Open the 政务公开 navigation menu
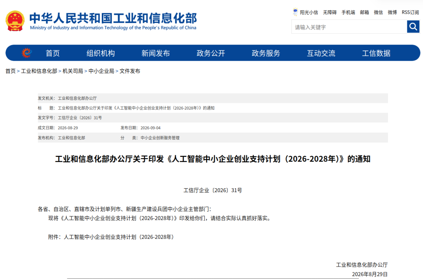Screen dimensions: 423x279 click(x=211, y=53)
